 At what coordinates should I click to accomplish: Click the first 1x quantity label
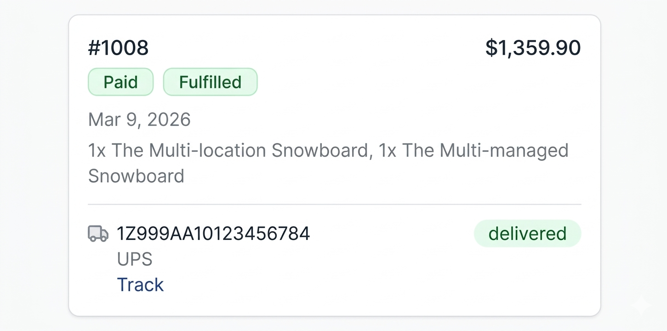click(x=97, y=151)
